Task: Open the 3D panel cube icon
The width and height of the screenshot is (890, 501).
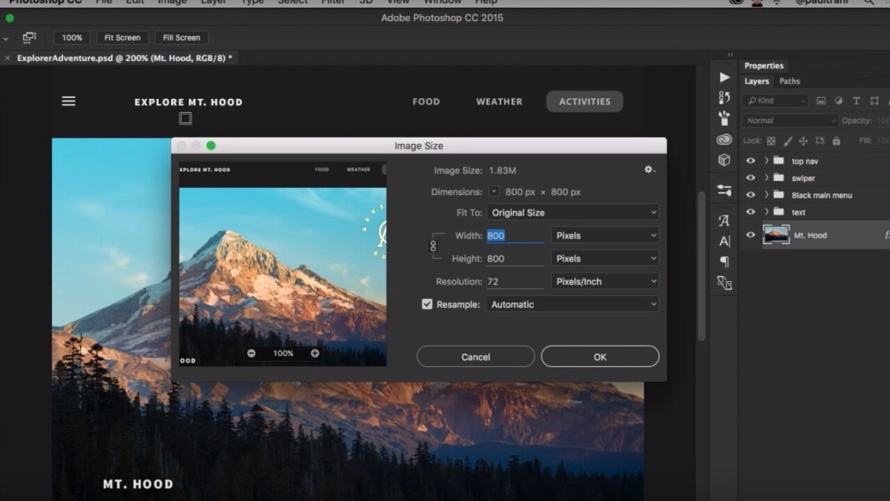Action: (725, 160)
